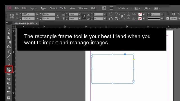Pick the Content Collector tool
180x101 pixels.
[9, 47]
